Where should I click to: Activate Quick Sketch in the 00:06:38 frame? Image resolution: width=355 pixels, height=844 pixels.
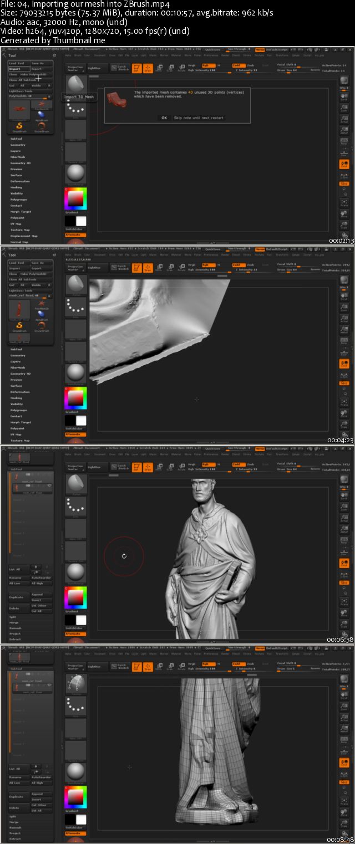[x=119, y=467]
